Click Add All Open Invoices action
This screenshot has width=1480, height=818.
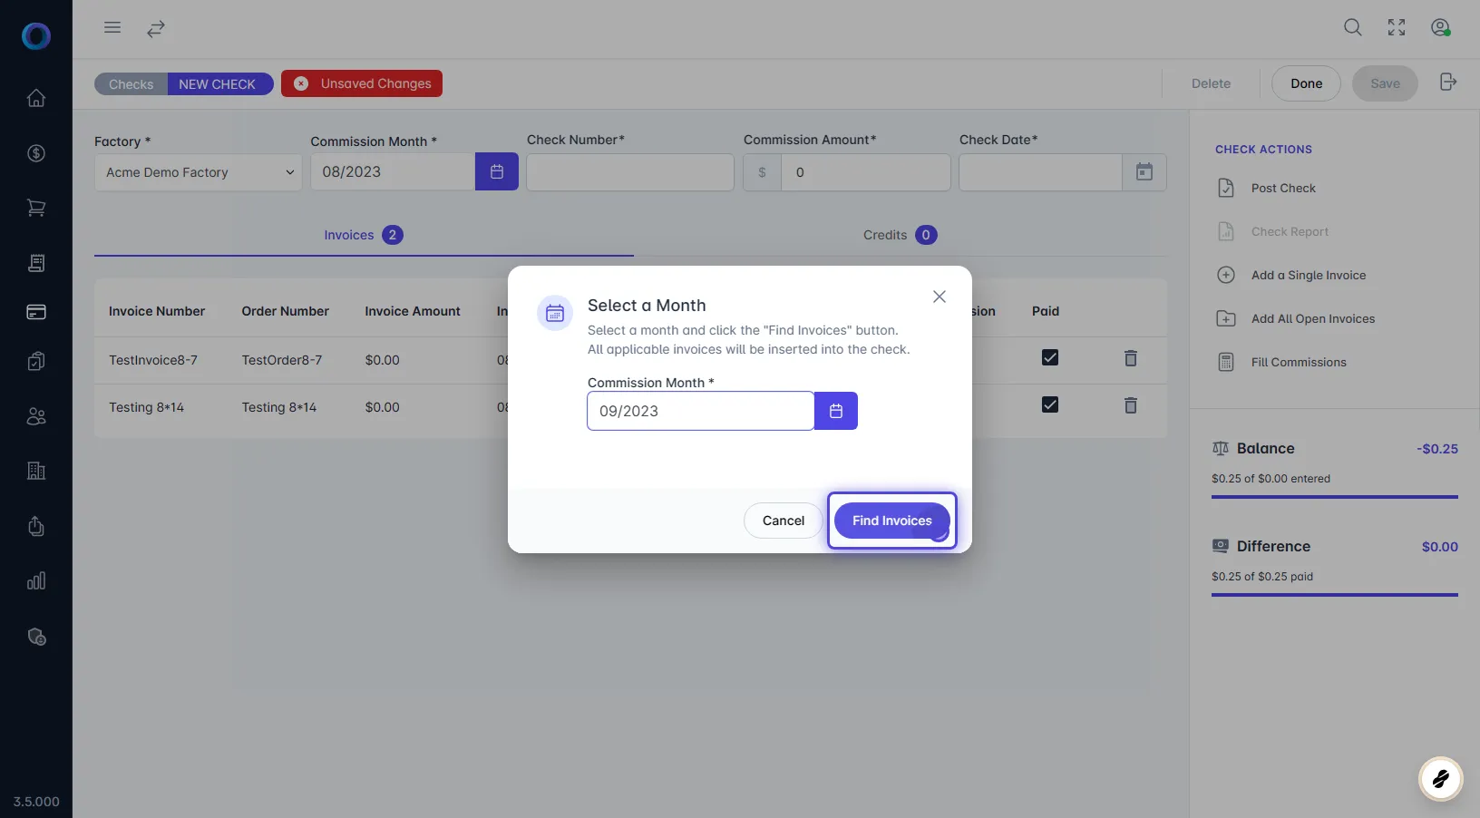point(1312,318)
